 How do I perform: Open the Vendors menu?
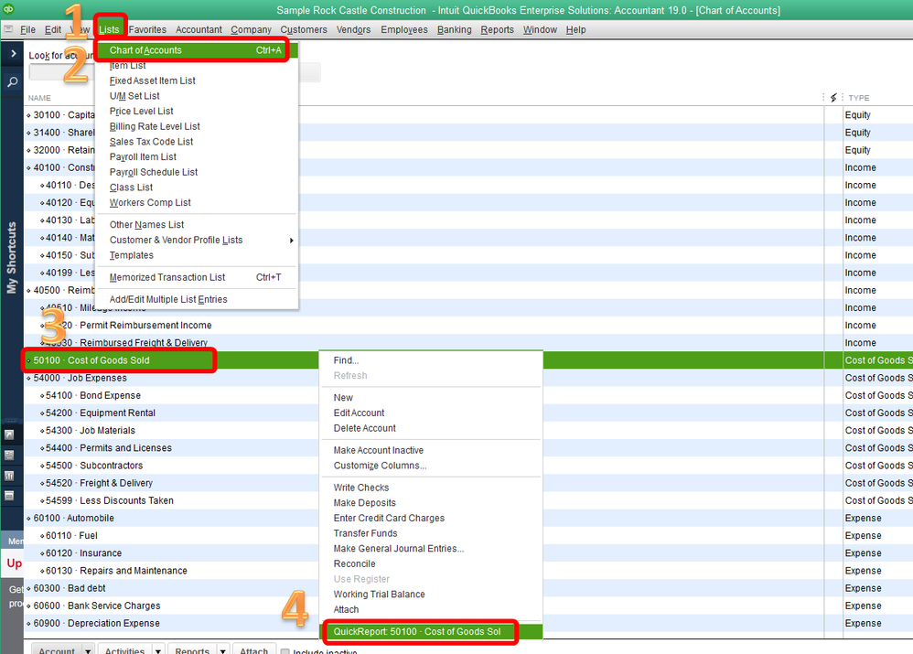353,29
